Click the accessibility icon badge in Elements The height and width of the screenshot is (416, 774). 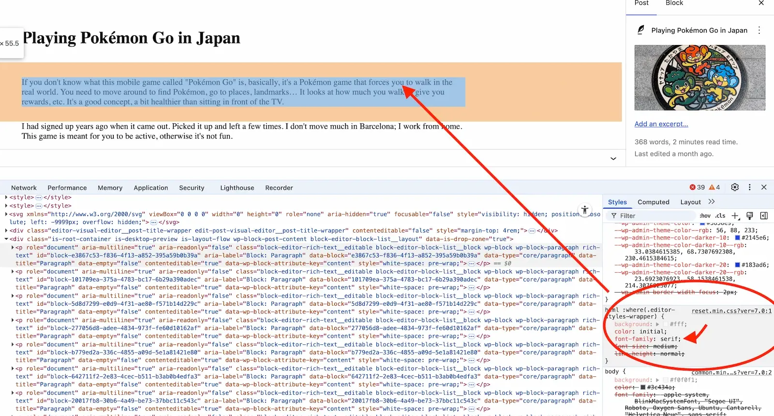tap(585, 210)
